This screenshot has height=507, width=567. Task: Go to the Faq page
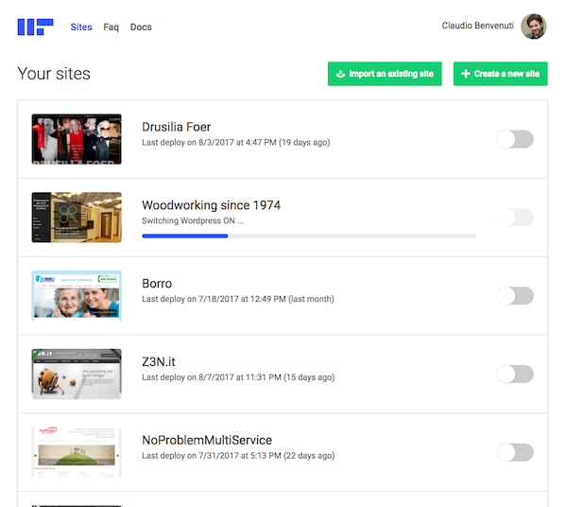(111, 27)
